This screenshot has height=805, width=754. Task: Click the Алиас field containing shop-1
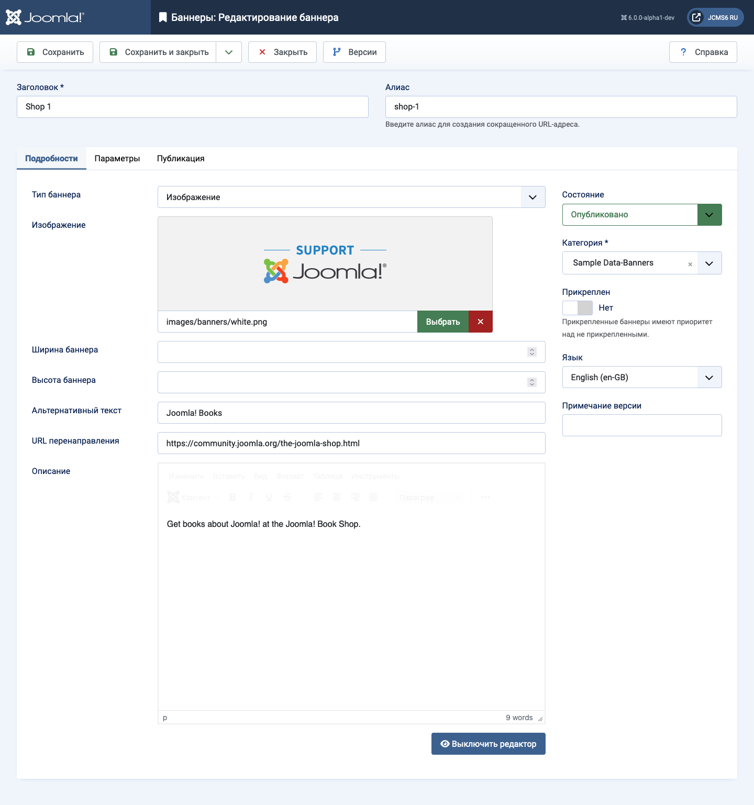(x=561, y=107)
